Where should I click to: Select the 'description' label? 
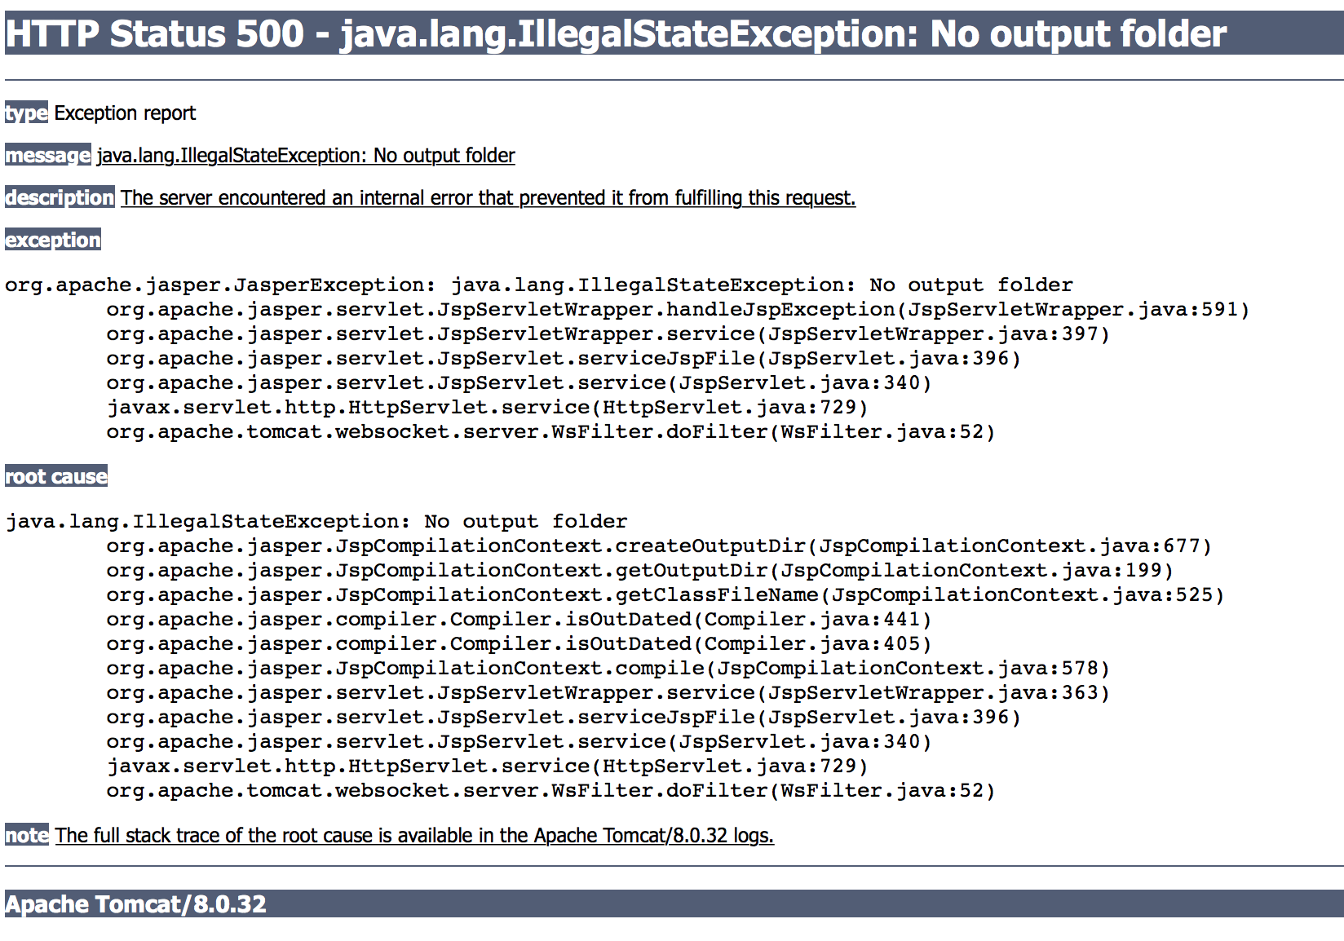coord(60,197)
